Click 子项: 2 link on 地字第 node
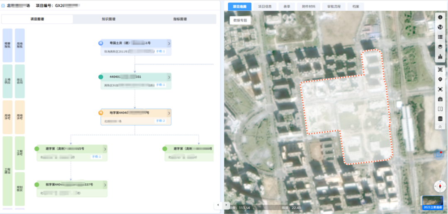The height and width of the screenshot is (214, 448). [x=160, y=121]
